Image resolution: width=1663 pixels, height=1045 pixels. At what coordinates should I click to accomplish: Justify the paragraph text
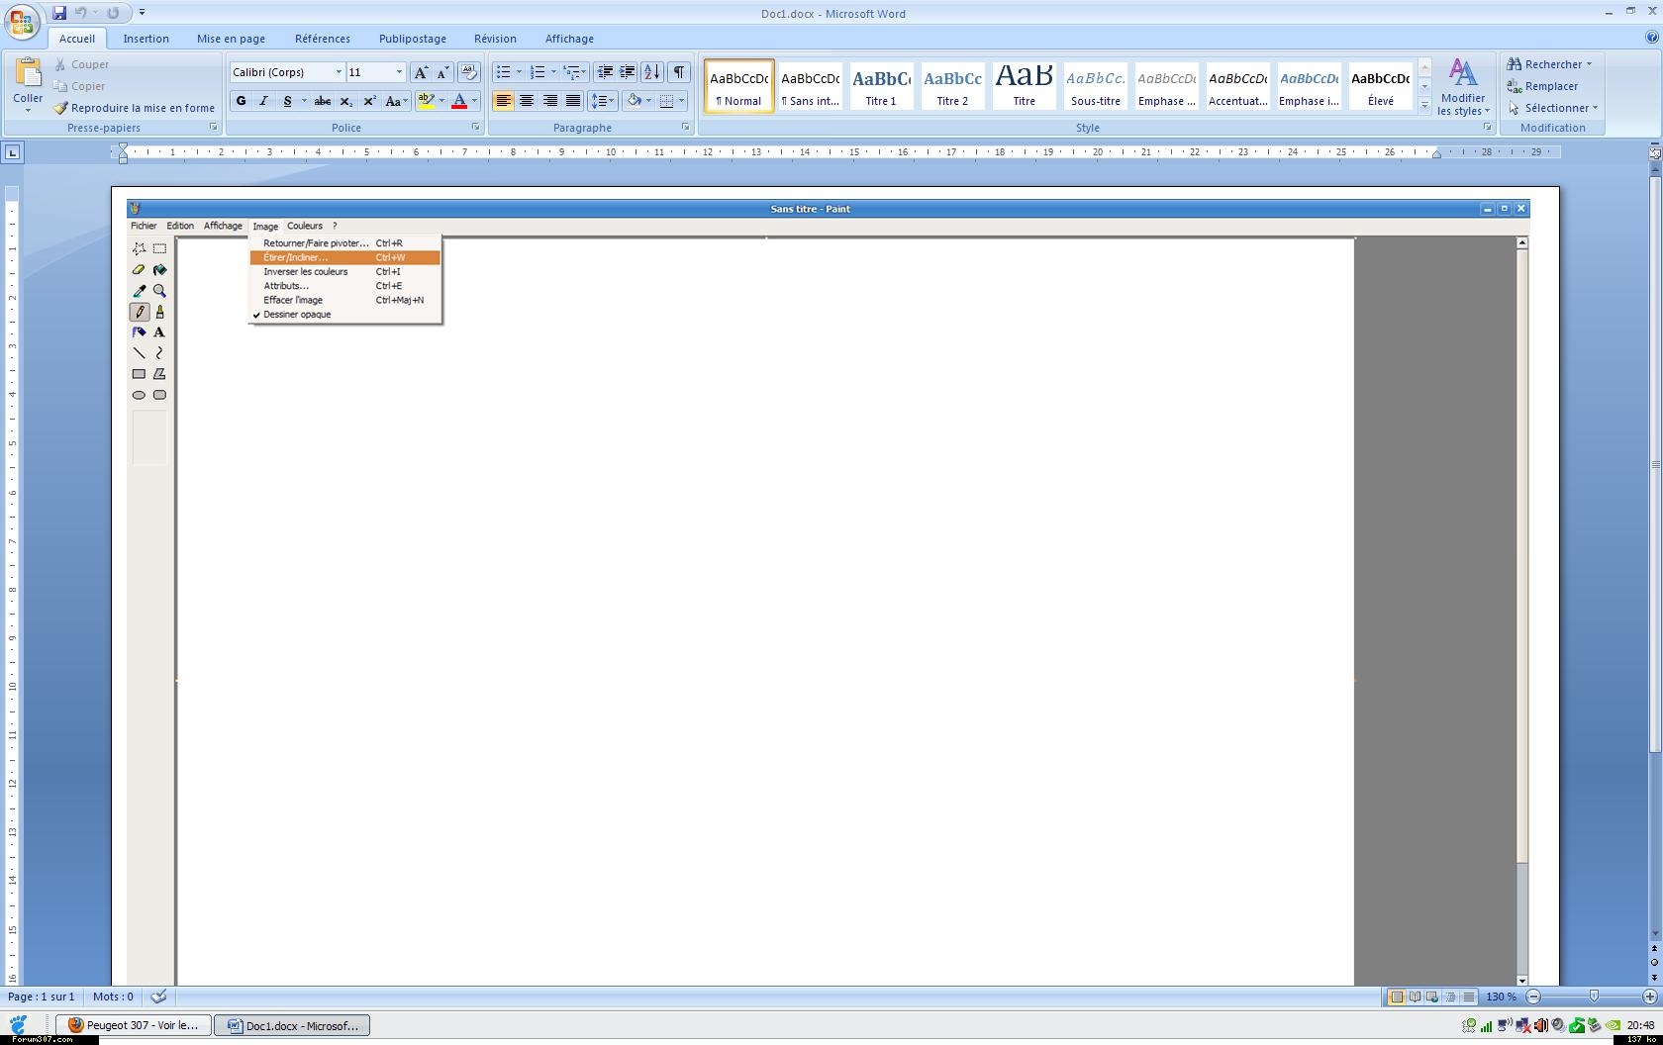[573, 101]
